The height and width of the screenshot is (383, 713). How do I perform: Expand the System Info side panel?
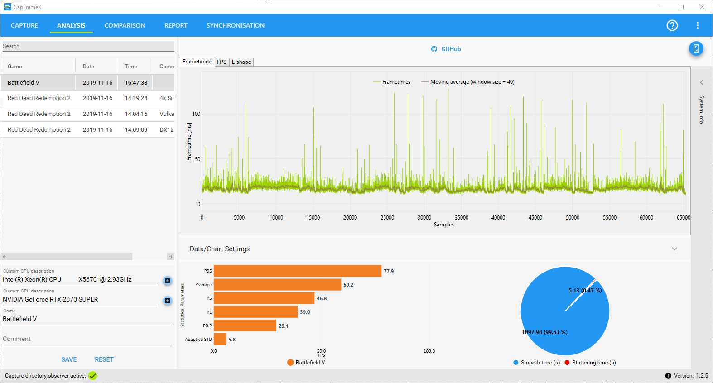coord(701,82)
